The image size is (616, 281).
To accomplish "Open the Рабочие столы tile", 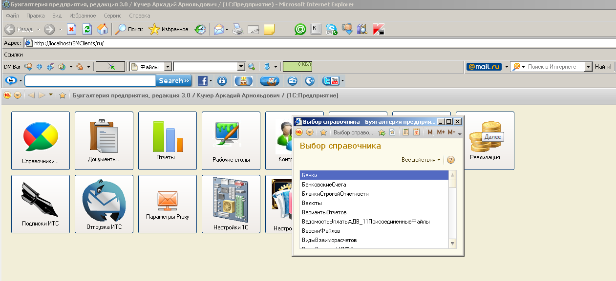I will pos(231,141).
